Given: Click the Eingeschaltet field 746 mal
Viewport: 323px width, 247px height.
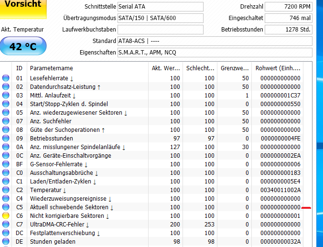Looking at the screenshot, I should (x=289, y=18).
